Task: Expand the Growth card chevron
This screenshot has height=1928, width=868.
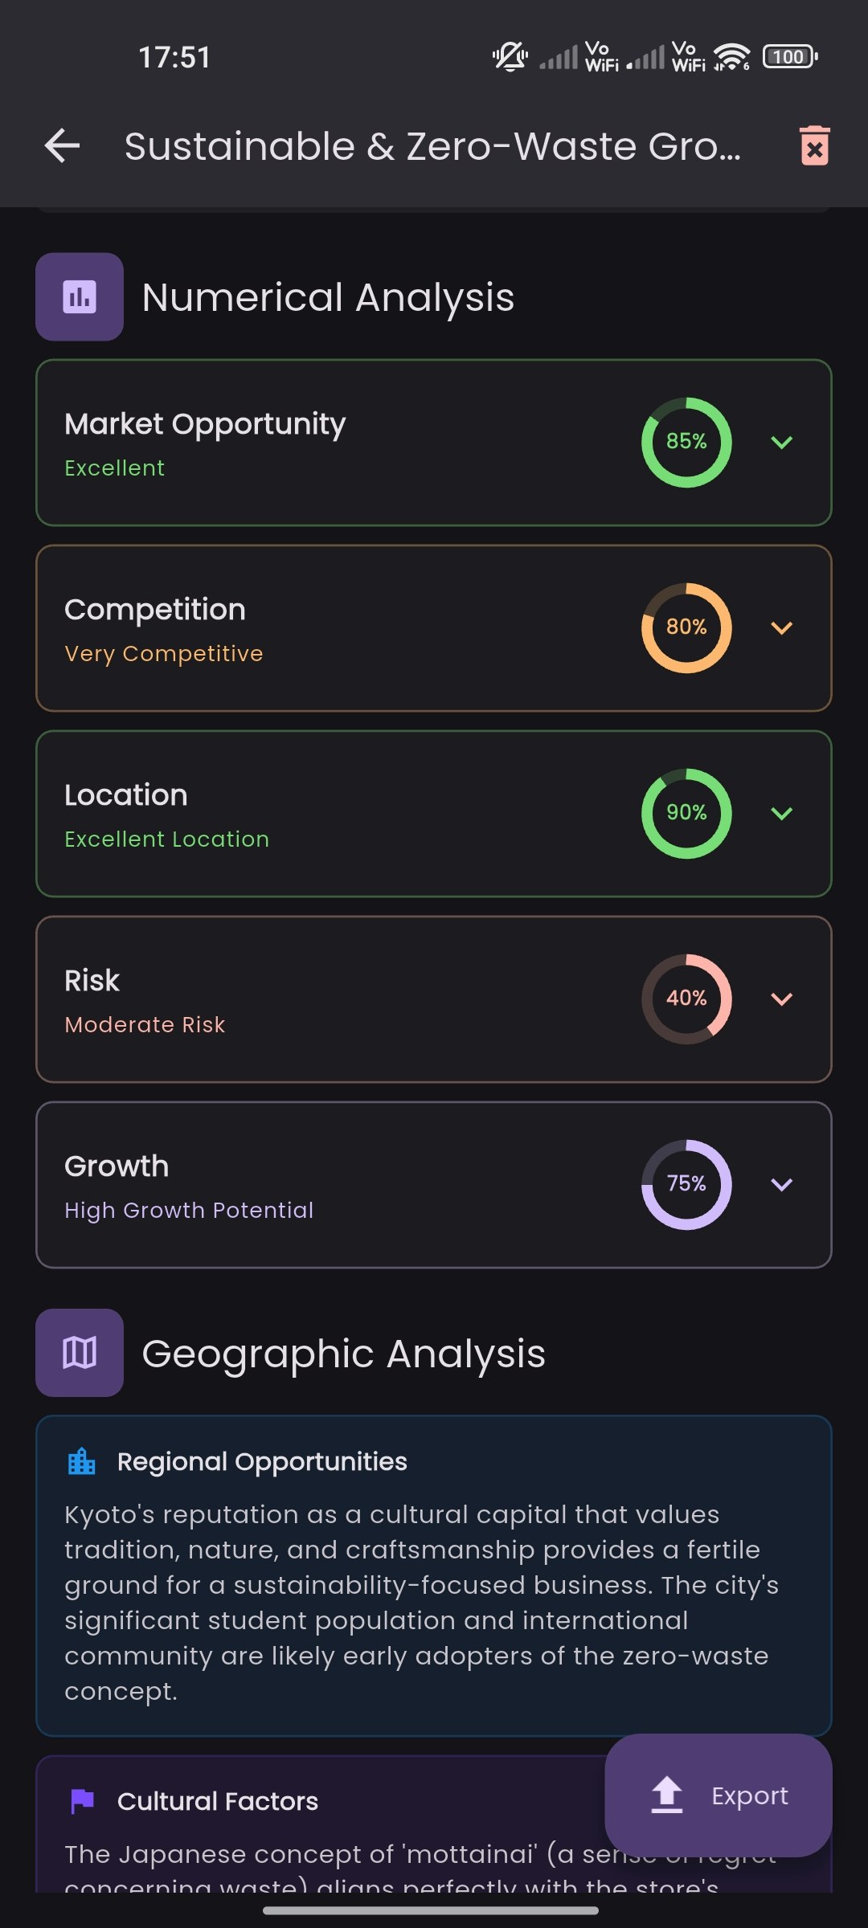Action: click(x=782, y=1184)
